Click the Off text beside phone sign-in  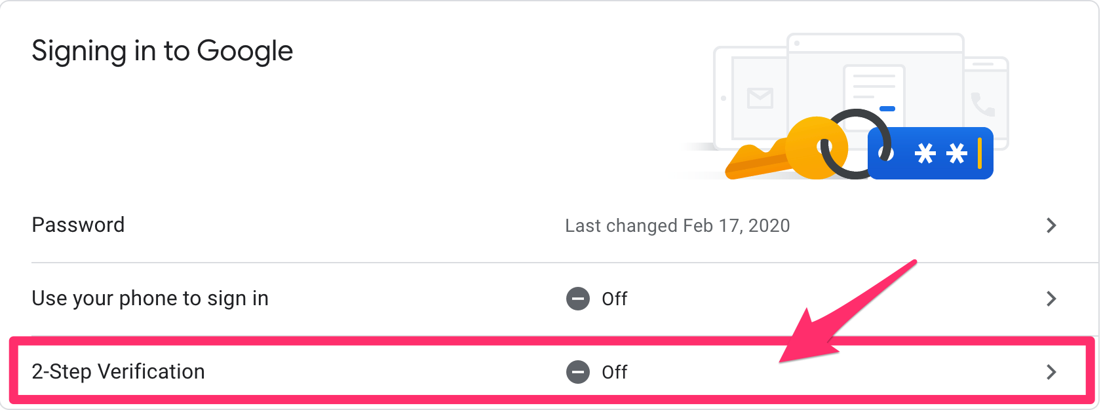(x=615, y=299)
